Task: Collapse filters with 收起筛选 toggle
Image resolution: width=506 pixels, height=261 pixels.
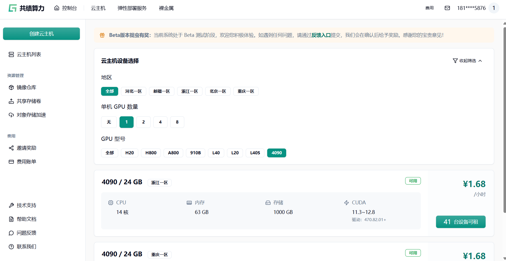Action: click(467, 61)
